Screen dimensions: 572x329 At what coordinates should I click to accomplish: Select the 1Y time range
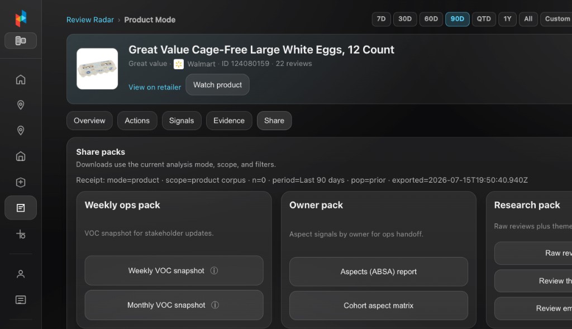[x=507, y=19]
